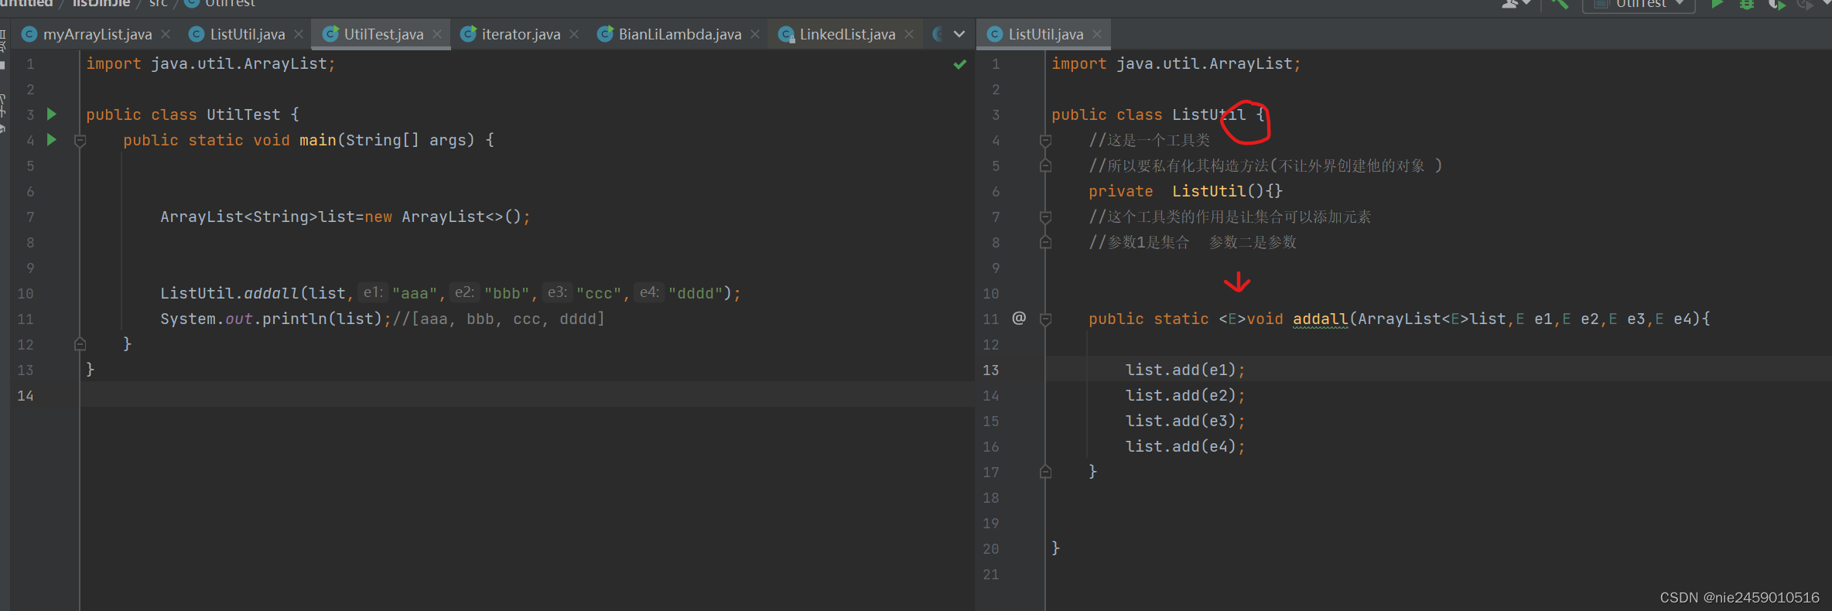Click the underlined addall method name in ListUtil
Viewport: 1832px width, 611px height.
tap(1321, 319)
